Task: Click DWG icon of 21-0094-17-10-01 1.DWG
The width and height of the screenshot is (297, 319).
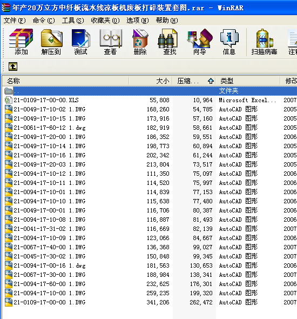Action: point(8,192)
